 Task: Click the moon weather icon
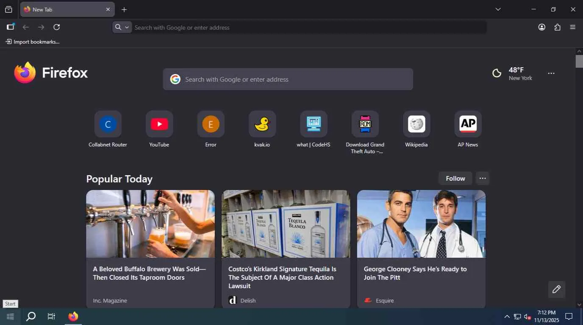tap(497, 73)
